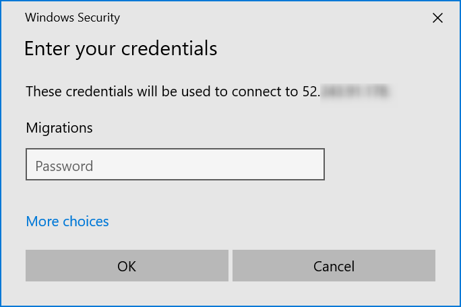Select the Password placeholder text
461x307 pixels.
[64, 166]
